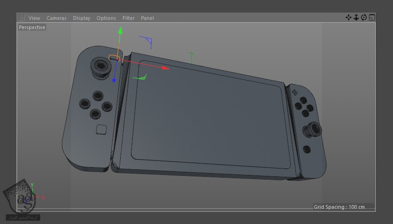This screenshot has height=224, width=393.
Task: Open the Cameras menu
Action: pos(56,18)
